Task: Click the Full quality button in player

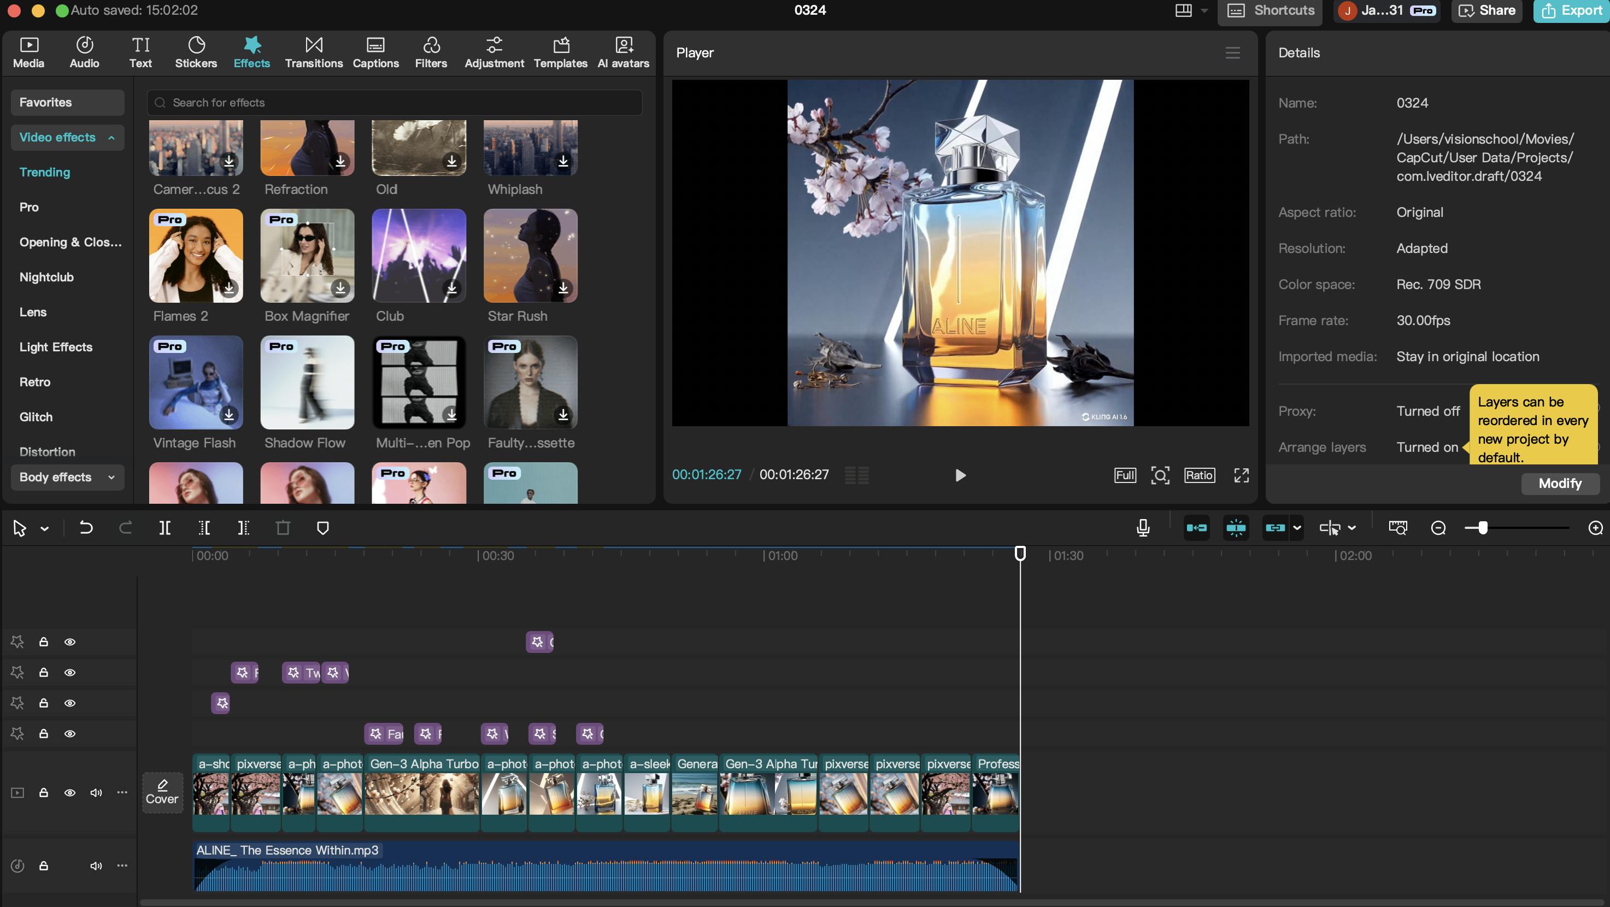Action: pyautogui.click(x=1125, y=475)
